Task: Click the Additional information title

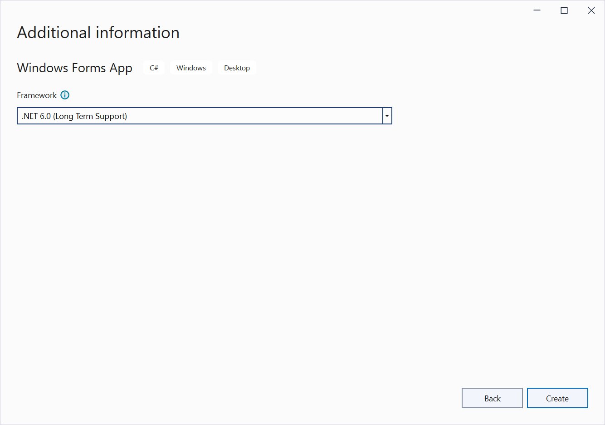Action: pyautogui.click(x=98, y=32)
